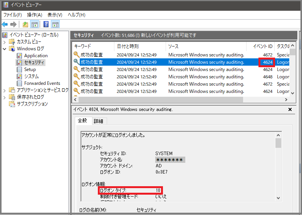Click the key icon on the event 4648 row

[76, 77]
